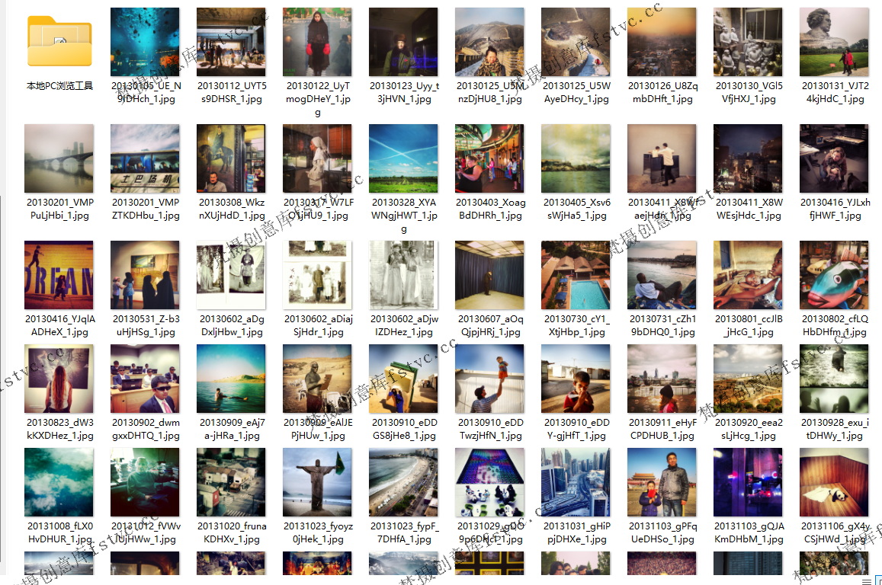882x585 pixels.
Task: Select thumbnail 20130920_eea2sLjHcg_1.jpg
Action: pos(748,379)
